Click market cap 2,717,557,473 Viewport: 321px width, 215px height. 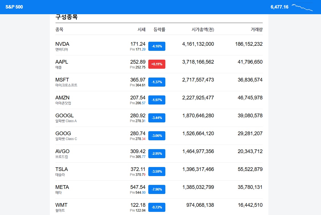coord(198,80)
